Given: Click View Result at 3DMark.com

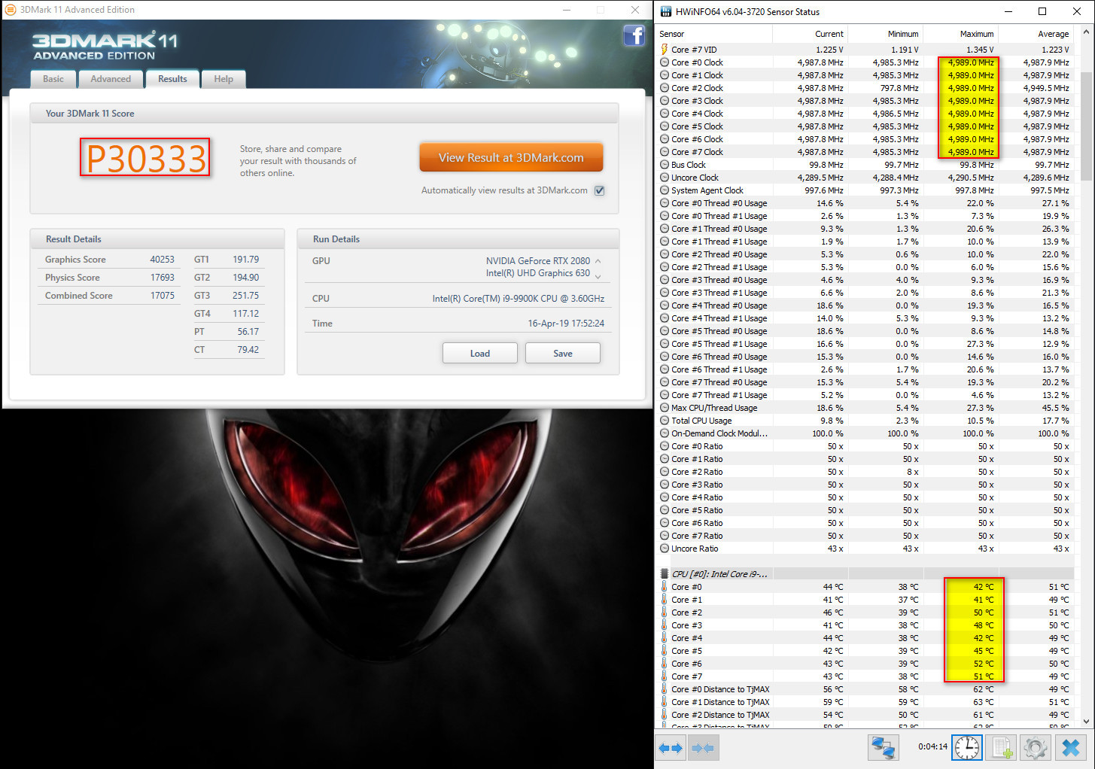Looking at the screenshot, I should point(512,158).
